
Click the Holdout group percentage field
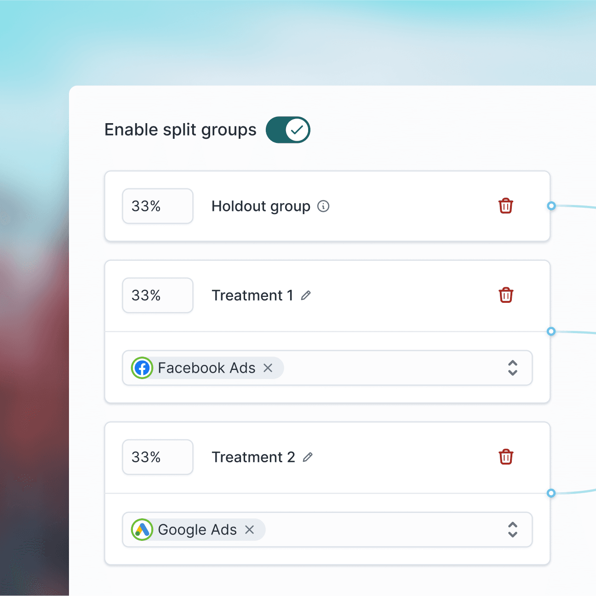pyautogui.click(x=158, y=206)
